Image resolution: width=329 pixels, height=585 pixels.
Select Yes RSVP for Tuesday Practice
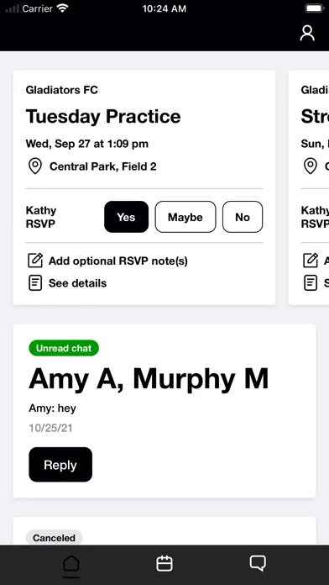click(x=126, y=217)
